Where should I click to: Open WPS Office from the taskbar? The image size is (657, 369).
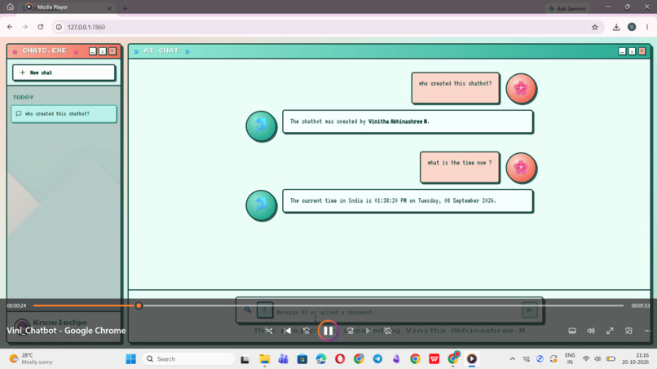(434, 359)
